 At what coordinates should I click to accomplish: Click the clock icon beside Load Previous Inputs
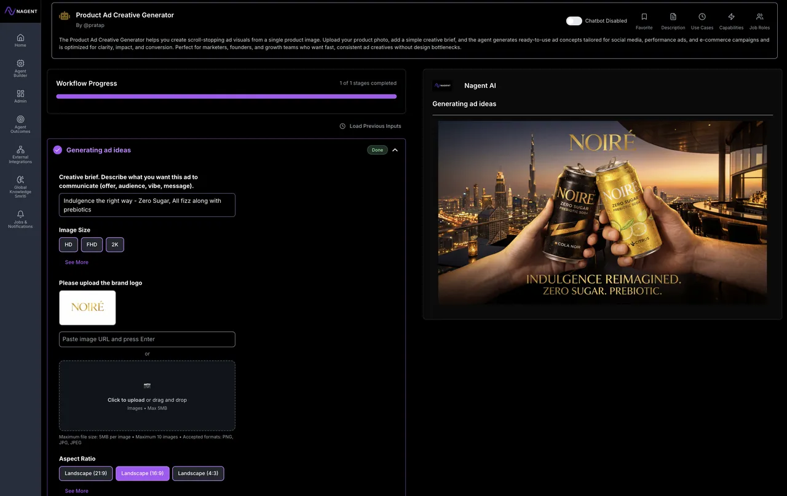[342, 126]
